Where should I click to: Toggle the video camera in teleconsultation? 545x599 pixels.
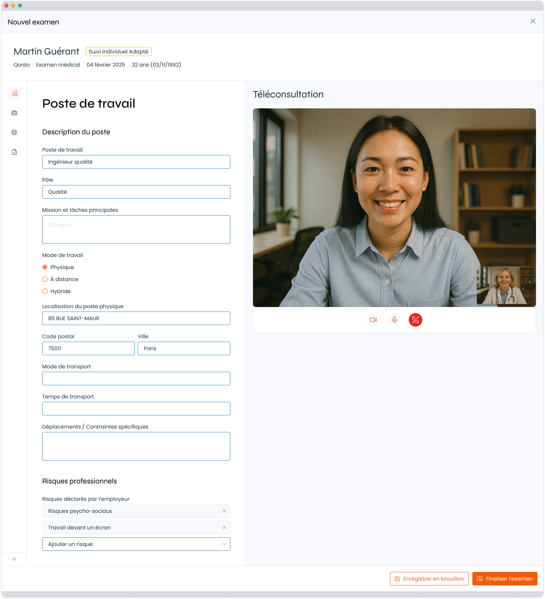click(x=373, y=320)
